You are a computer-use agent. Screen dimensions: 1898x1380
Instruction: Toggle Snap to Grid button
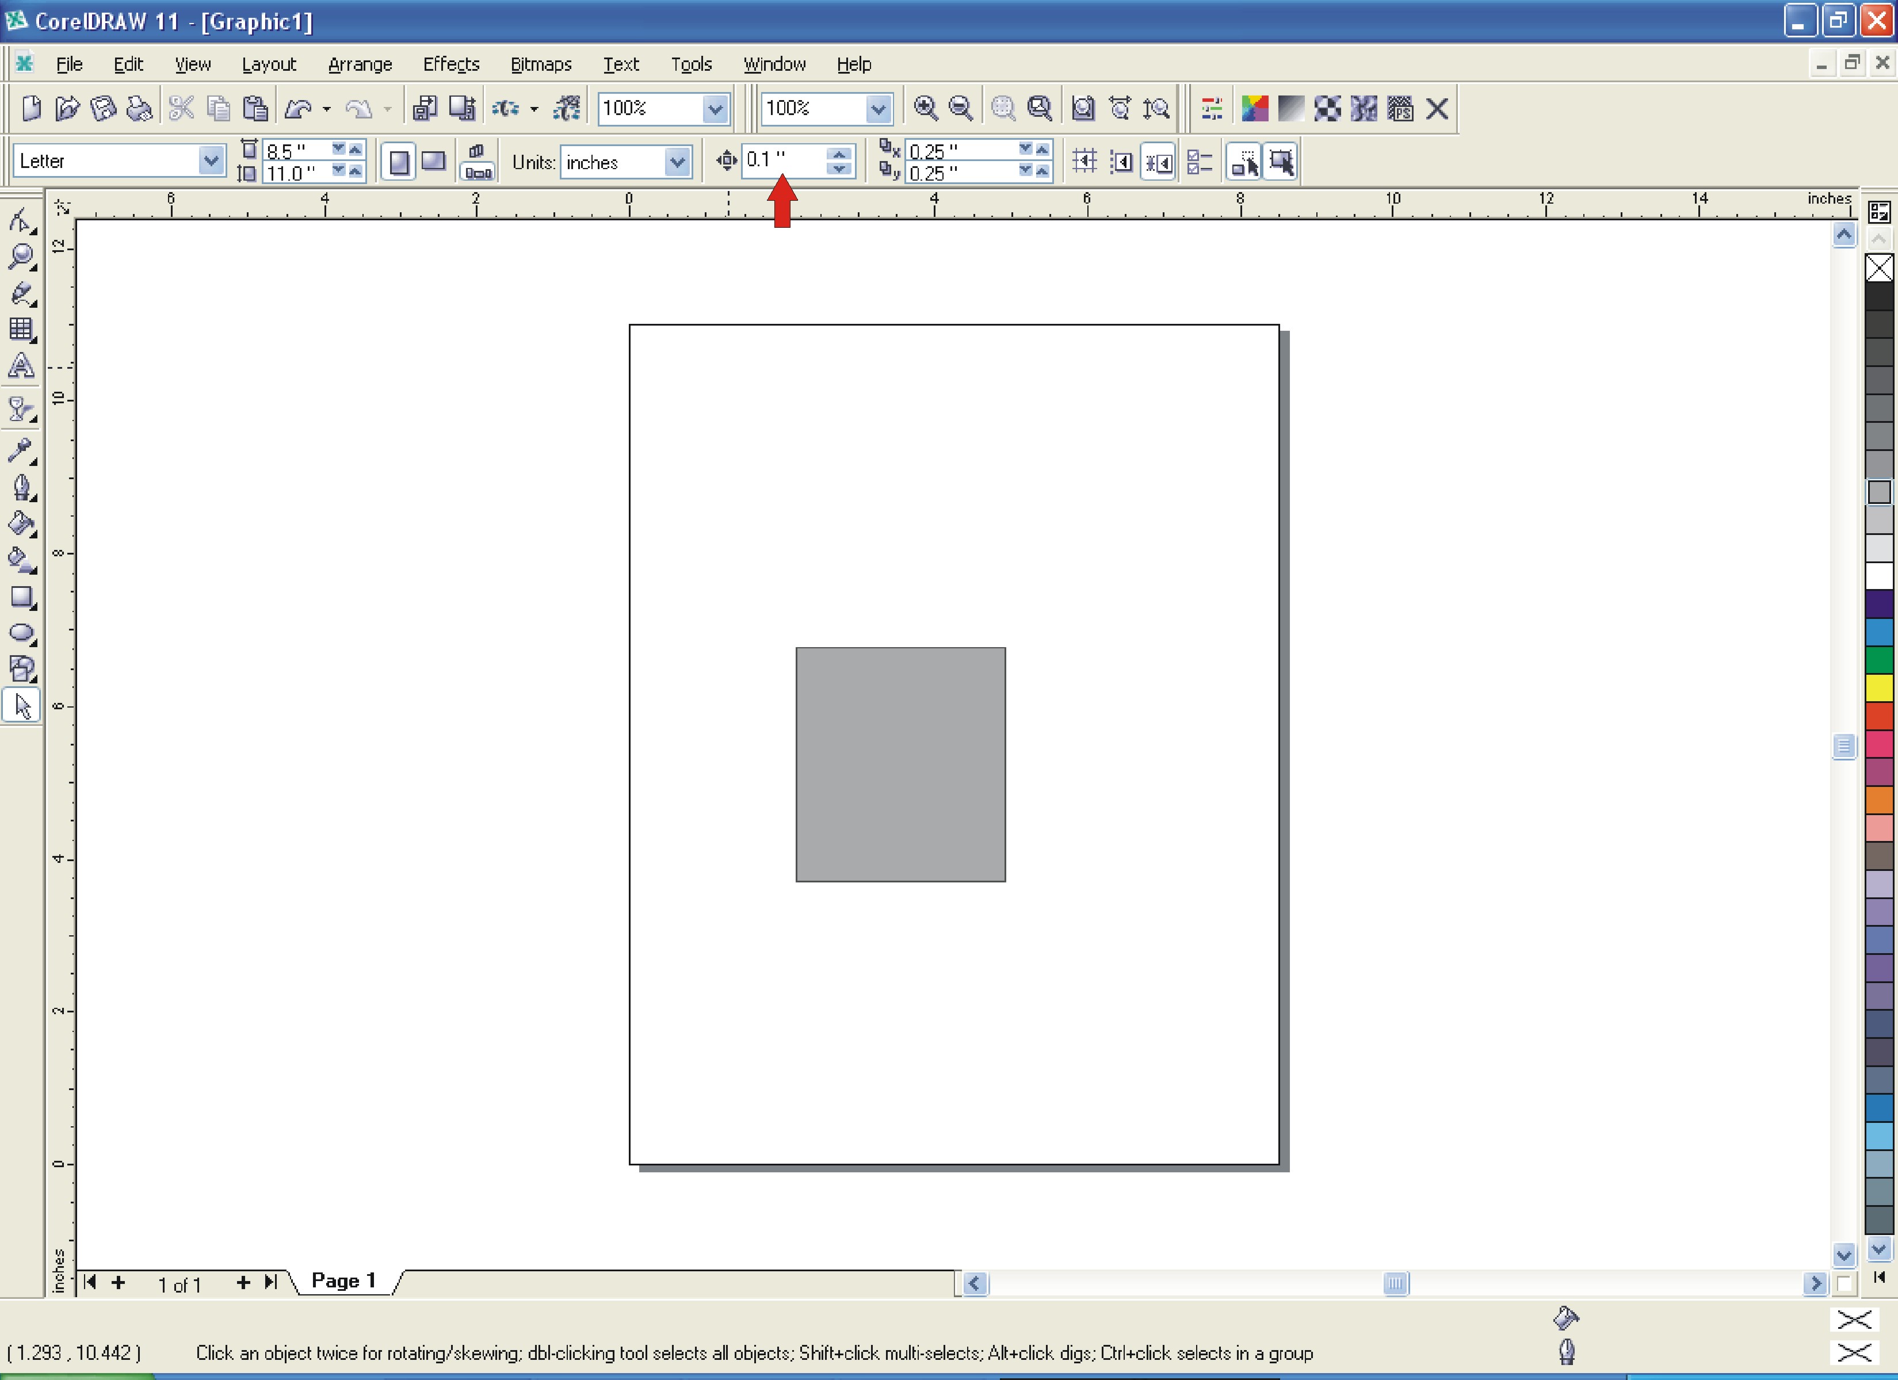(x=1084, y=160)
